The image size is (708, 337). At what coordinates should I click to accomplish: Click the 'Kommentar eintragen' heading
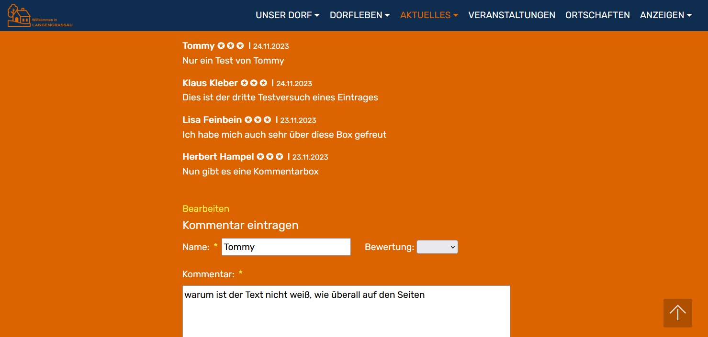point(240,225)
